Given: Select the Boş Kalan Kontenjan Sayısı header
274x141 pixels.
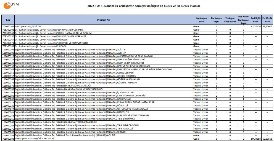Looking at the screenshot, I should coord(243,20).
